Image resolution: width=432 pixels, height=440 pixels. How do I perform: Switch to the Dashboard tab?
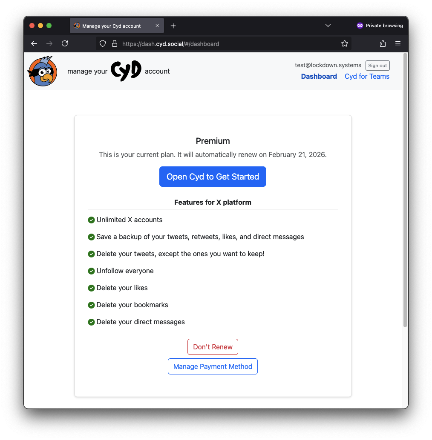click(319, 76)
